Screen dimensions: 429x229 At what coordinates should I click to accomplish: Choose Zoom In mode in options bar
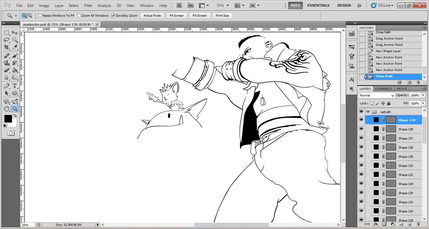pyautogui.click(x=24, y=15)
